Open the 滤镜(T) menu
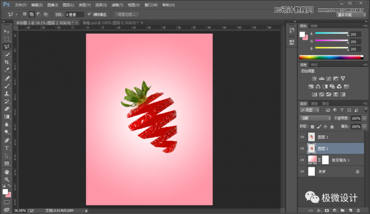Viewport: 370px width, 214px height. 118,4
